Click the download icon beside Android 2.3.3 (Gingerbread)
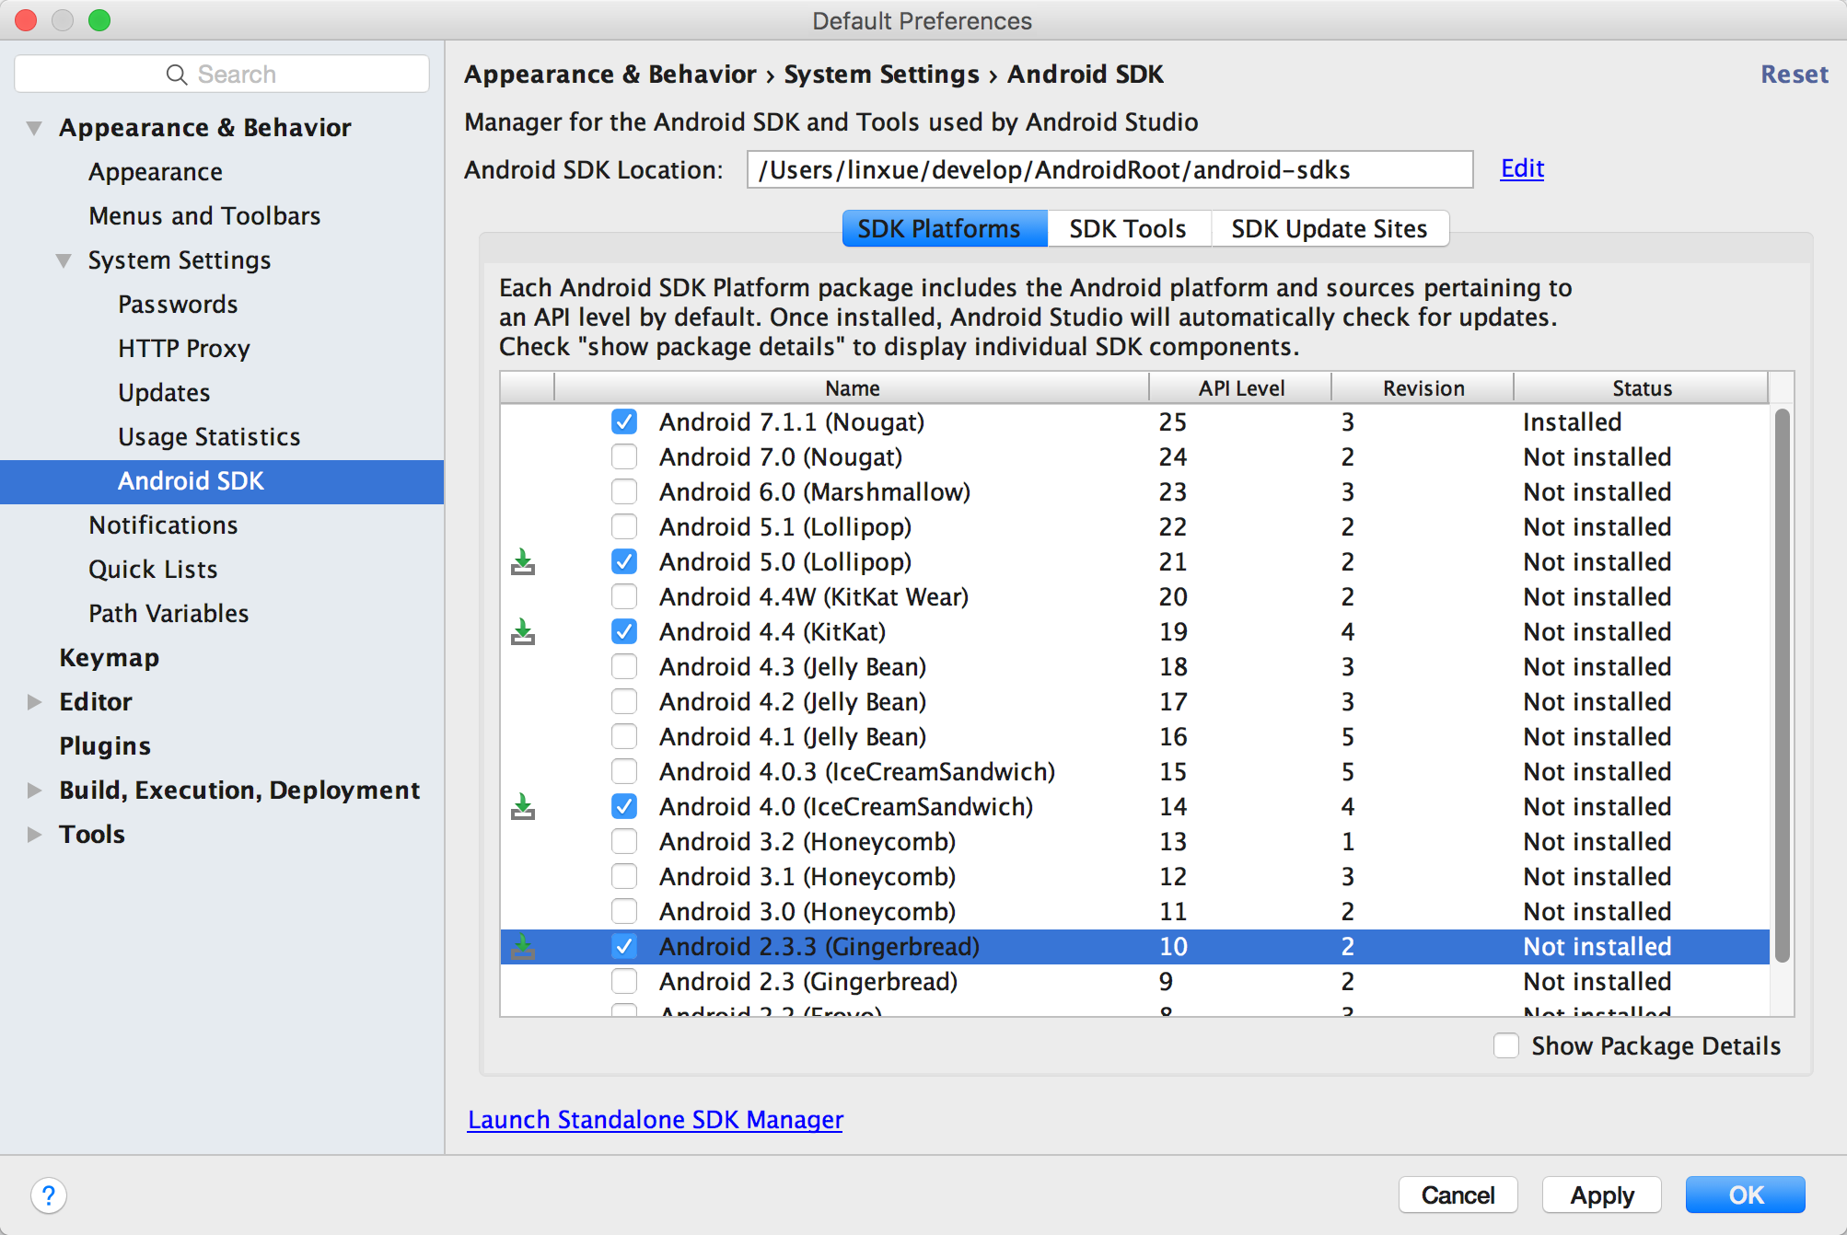 523,946
